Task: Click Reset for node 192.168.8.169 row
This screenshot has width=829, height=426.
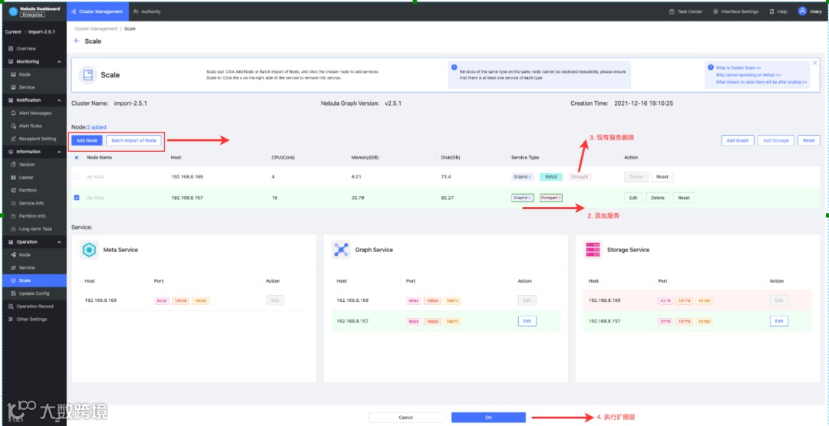Action: coord(662,177)
